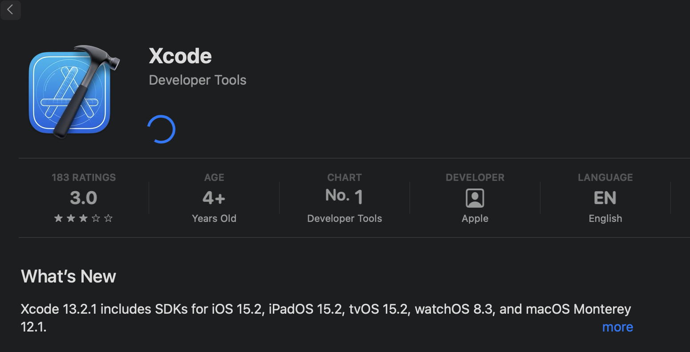Click the LANGUAGE heading
Screen dimensions: 690x352
[605, 177]
